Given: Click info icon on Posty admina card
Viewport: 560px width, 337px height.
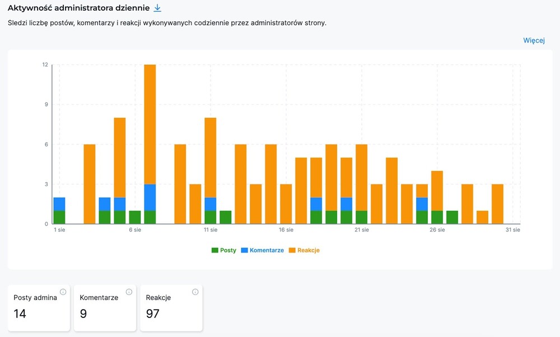Looking at the screenshot, I should pyautogui.click(x=63, y=292).
